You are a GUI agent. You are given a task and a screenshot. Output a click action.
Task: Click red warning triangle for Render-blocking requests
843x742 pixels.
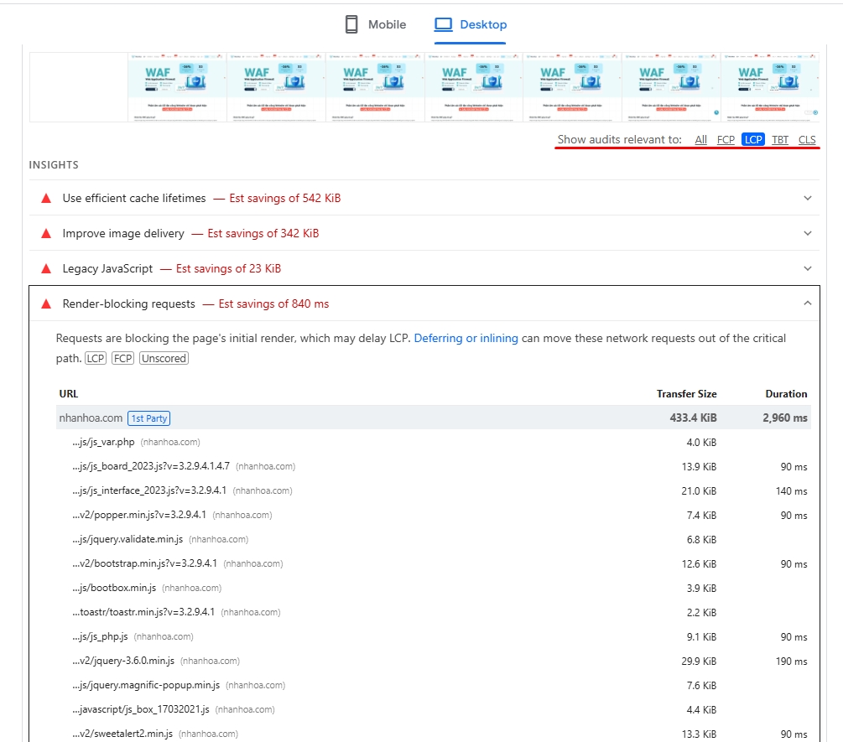[x=46, y=304]
